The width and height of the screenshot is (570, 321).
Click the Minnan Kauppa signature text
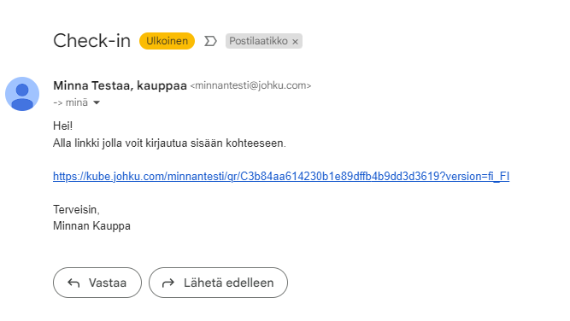91,226
